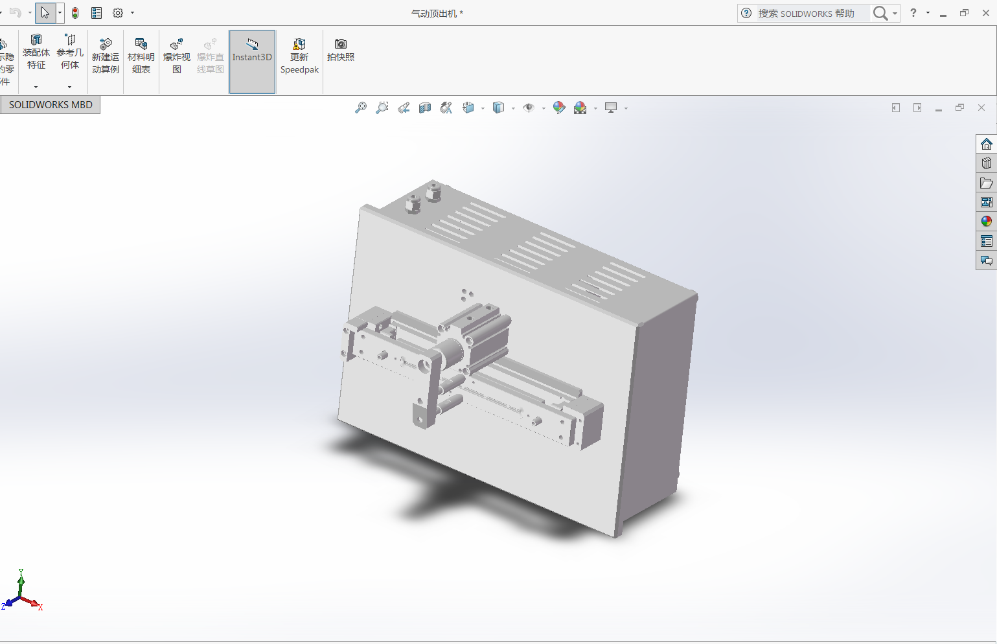Open the Design Library task pane tab

coord(986,163)
